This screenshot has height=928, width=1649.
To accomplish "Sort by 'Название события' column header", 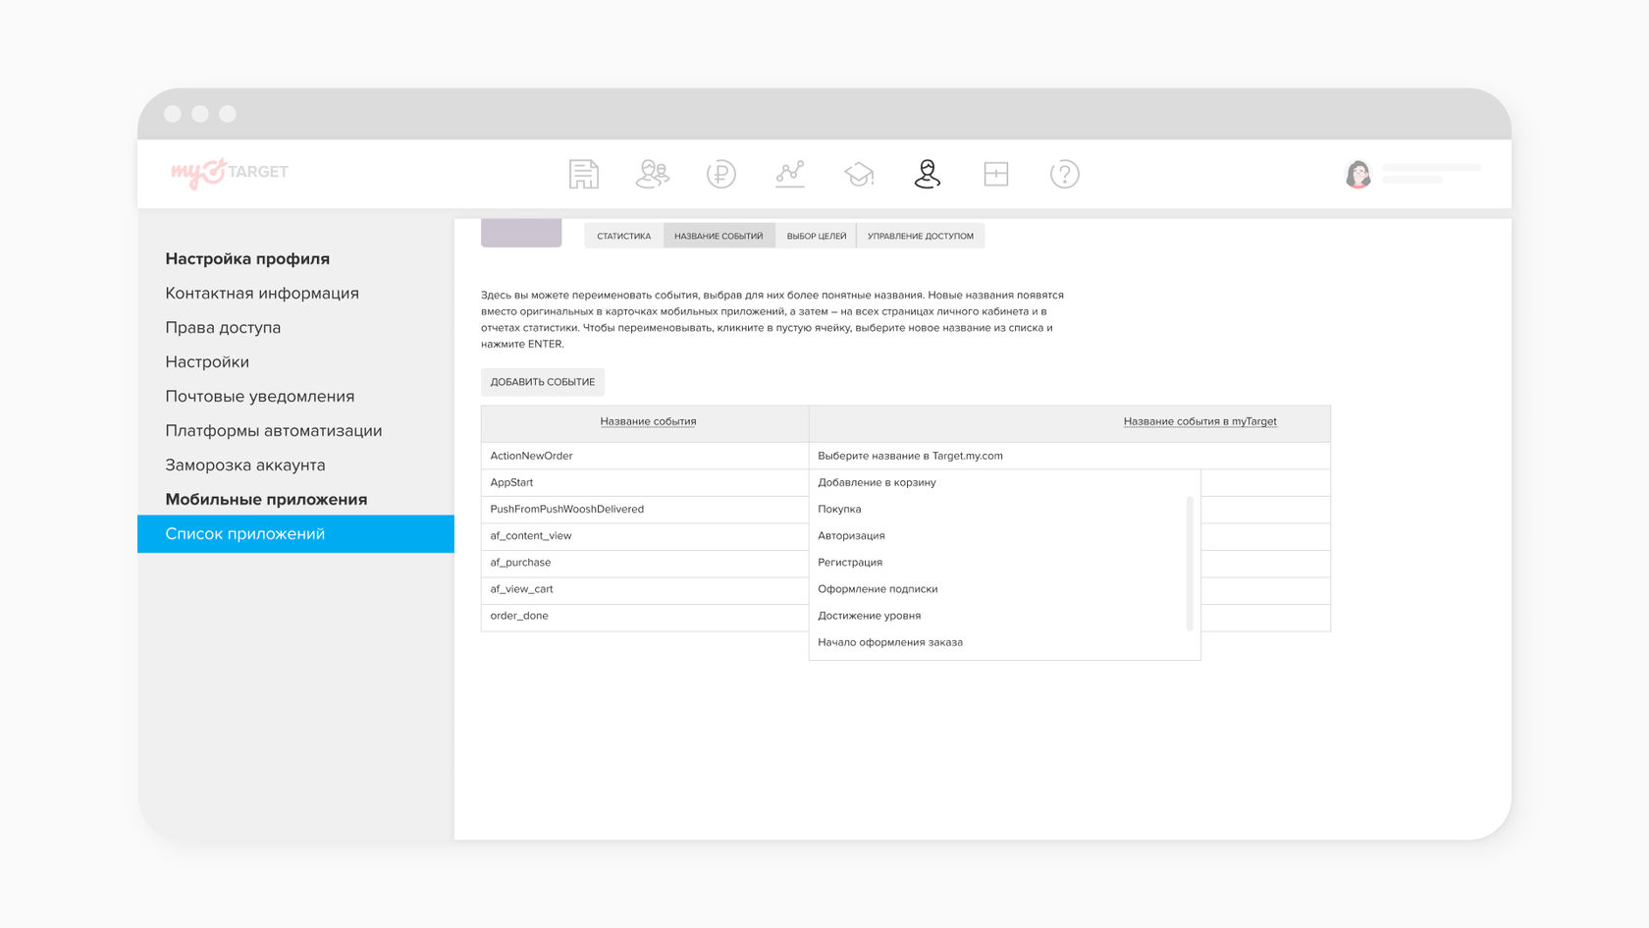I will click(x=648, y=421).
